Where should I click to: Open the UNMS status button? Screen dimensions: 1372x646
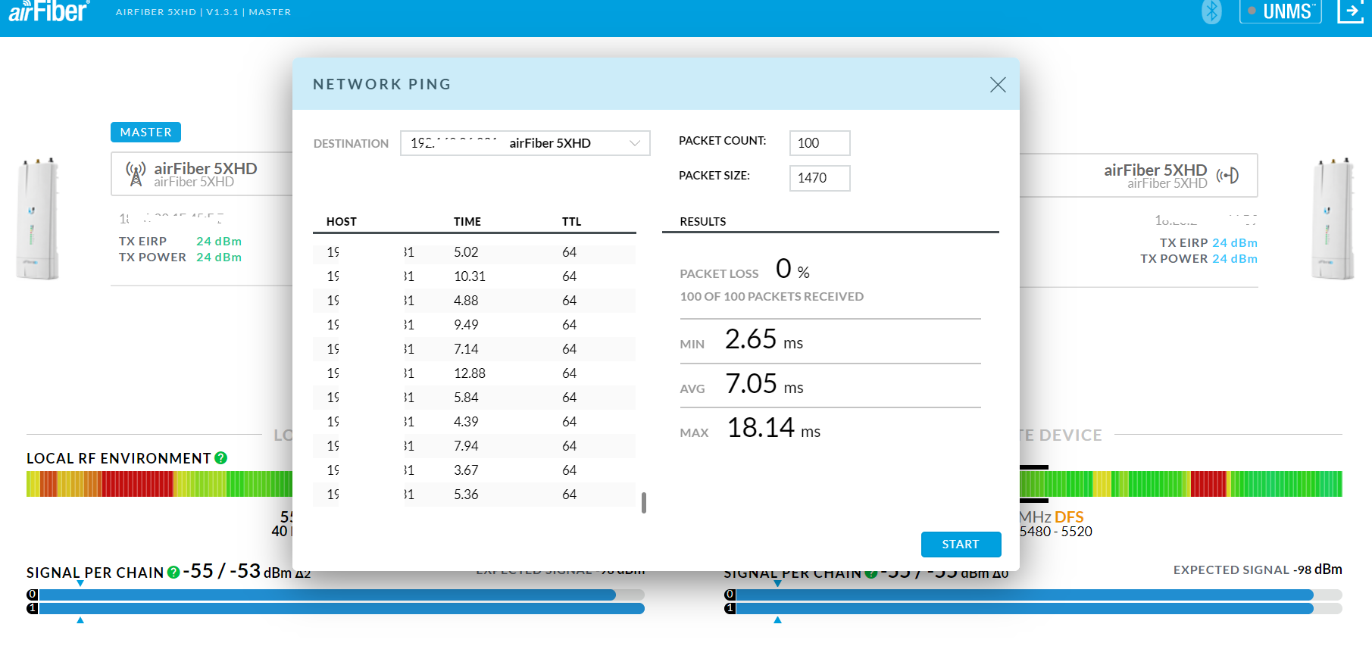tap(1280, 12)
